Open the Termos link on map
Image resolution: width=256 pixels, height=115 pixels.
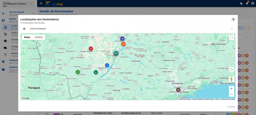[x=217, y=99]
